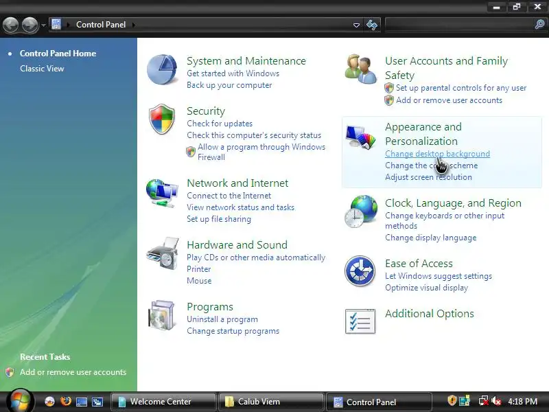Select Control Panel Home
This screenshot has height=412, width=549.
click(58, 54)
